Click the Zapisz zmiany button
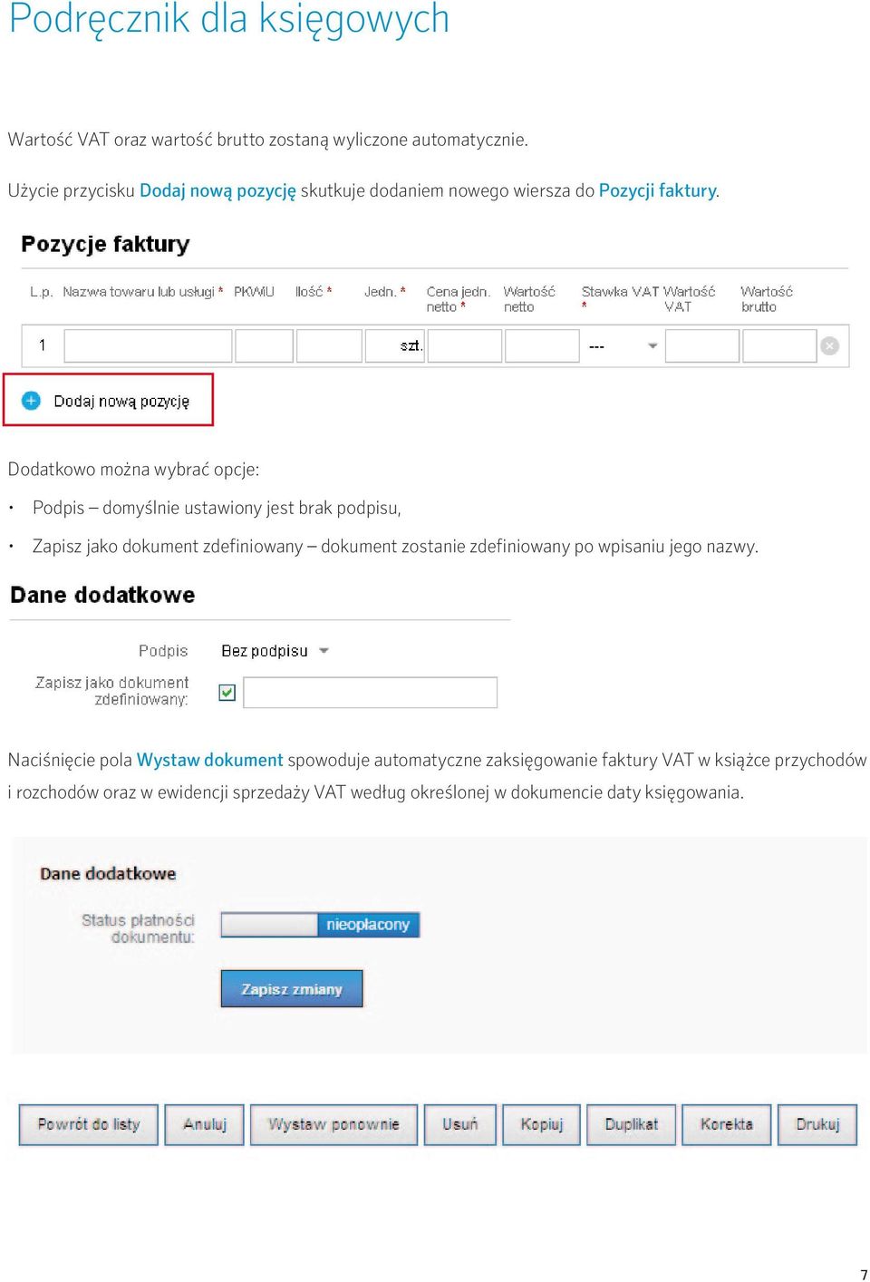The width and height of the screenshot is (870, 1282). [x=292, y=989]
